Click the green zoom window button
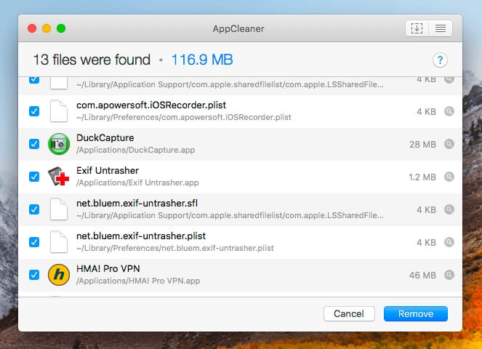The image size is (482, 349). tap(61, 28)
